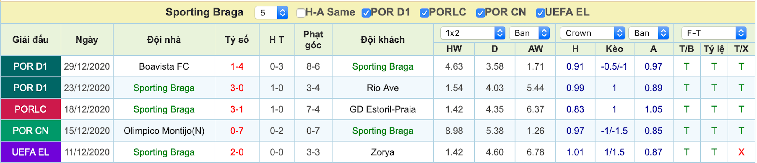Select the GD Estoril-Praia team link
757x163 pixels.
(383, 109)
